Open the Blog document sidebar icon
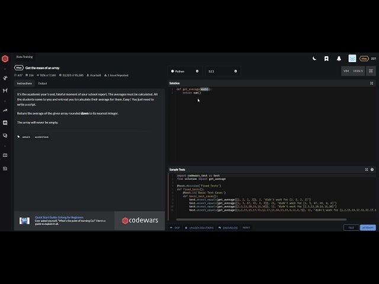Image resolution: width=379 pixels, height=284 pixels. (5, 168)
